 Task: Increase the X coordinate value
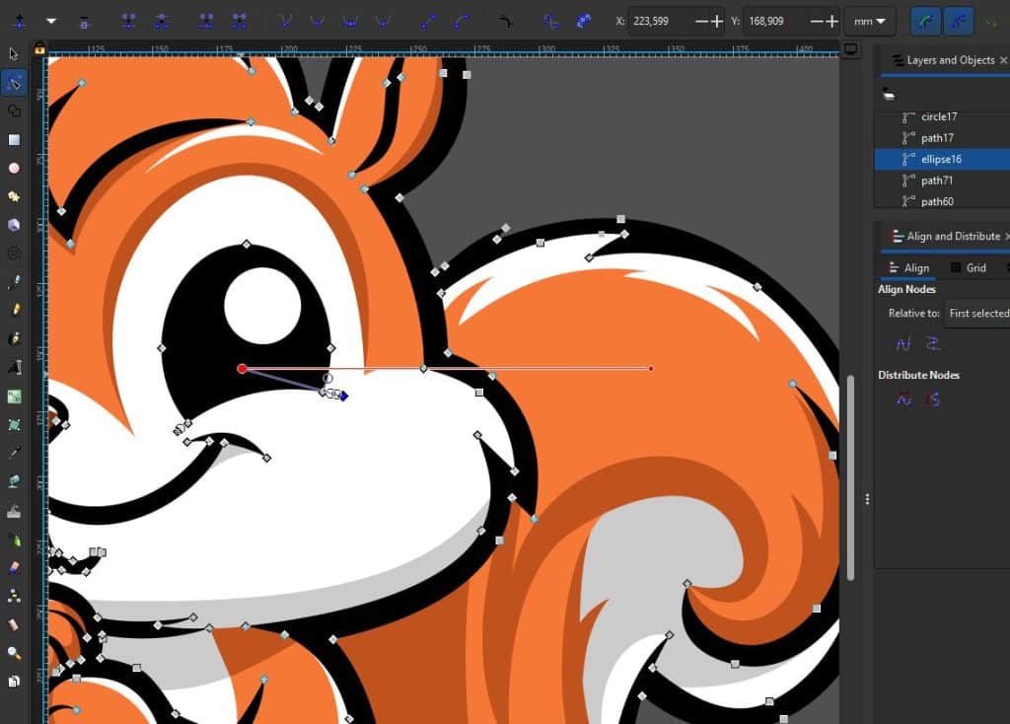pyautogui.click(x=717, y=22)
